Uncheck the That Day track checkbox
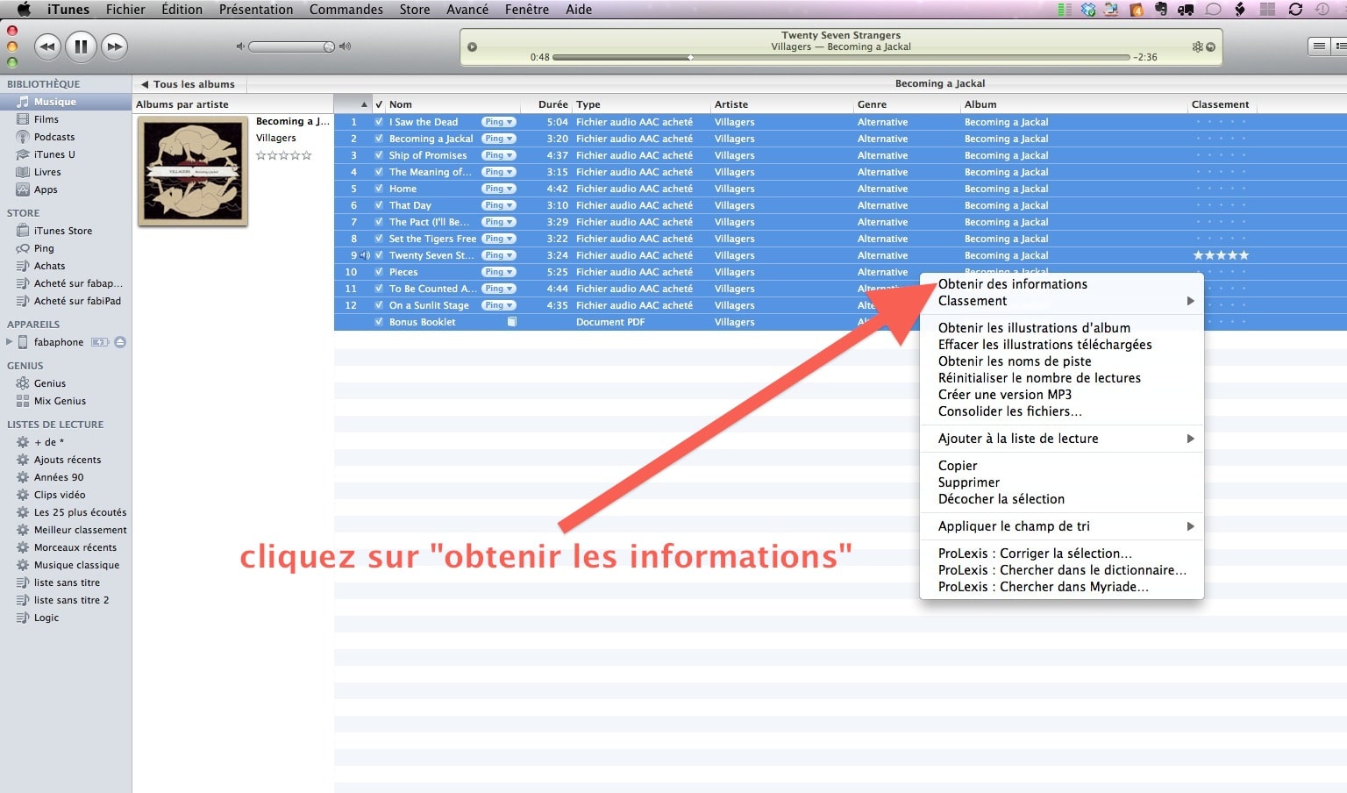The height and width of the screenshot is (793, 1347). [379, 205]
